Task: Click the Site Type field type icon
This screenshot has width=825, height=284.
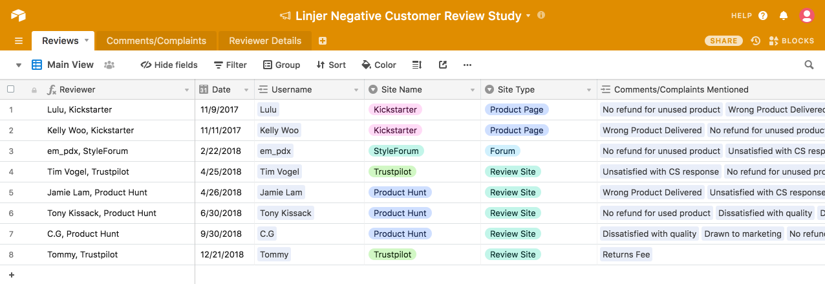Action: tap(489, 89)
